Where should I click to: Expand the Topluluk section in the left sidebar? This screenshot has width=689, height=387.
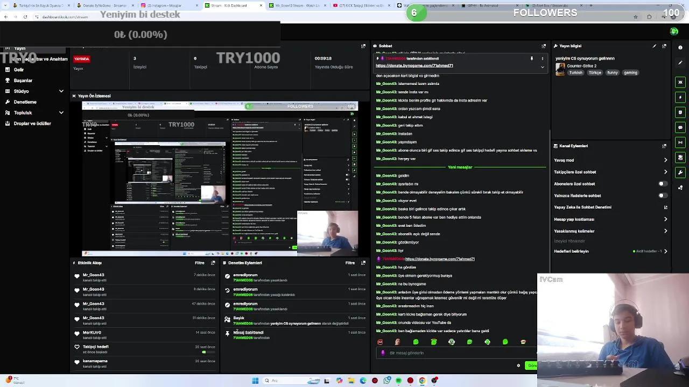click(61, 112)
